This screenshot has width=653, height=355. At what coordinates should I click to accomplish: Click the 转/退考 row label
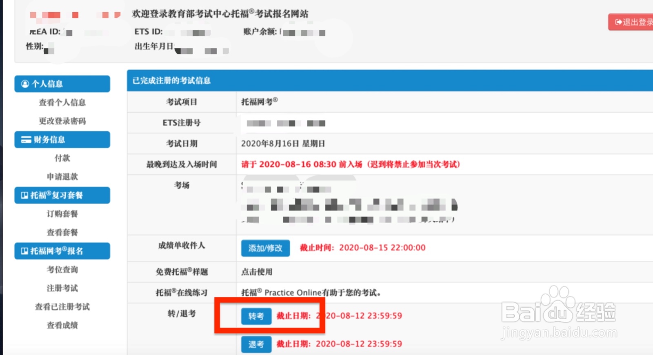[x=182, y=313]
